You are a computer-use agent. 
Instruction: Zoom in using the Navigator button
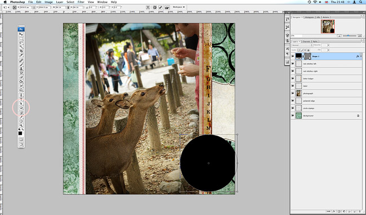359,35
